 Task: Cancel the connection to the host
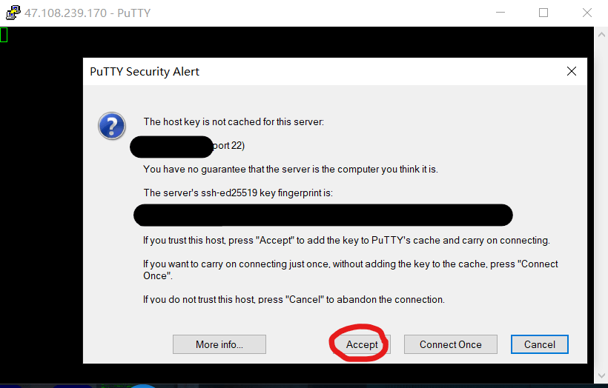click(539, 344)
